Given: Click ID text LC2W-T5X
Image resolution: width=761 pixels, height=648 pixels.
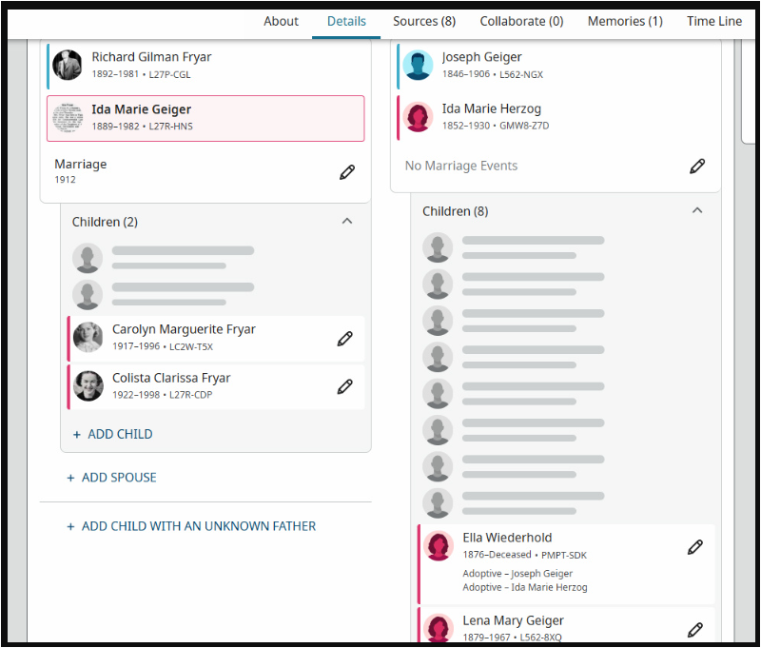Looking at the screenshot, I should point(191,346).
